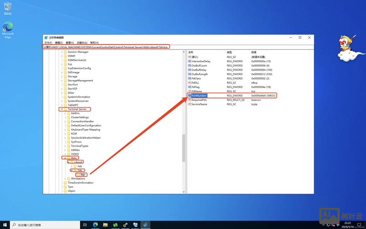Open the 查看(V) menu
366x229 pixels.
tap(71, 42)
